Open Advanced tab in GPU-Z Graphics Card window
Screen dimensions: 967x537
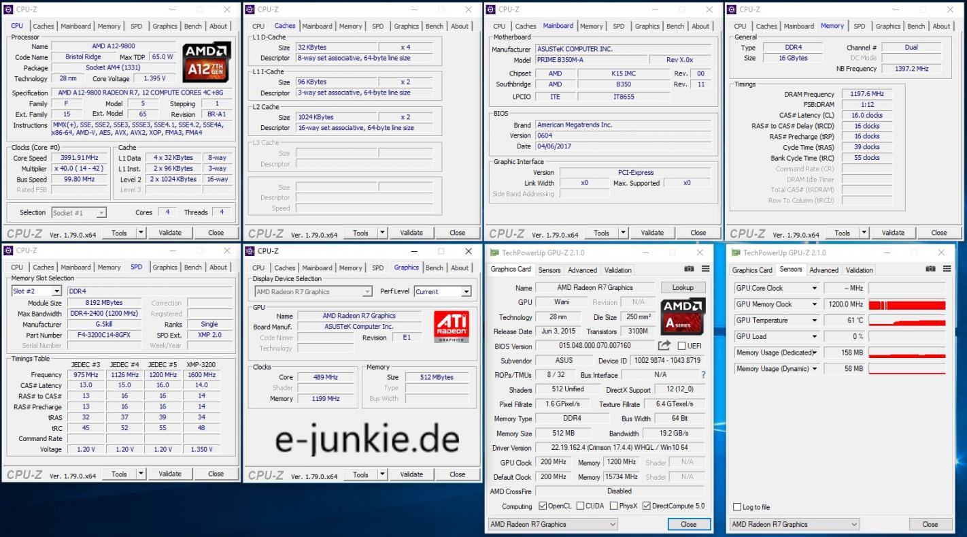[582, 270]
